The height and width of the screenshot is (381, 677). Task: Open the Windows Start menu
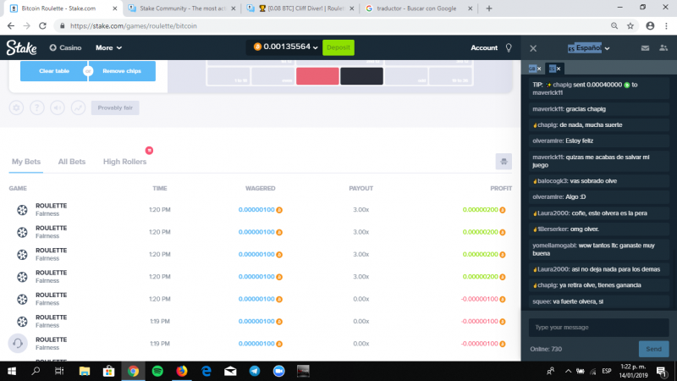click(12, 371)
